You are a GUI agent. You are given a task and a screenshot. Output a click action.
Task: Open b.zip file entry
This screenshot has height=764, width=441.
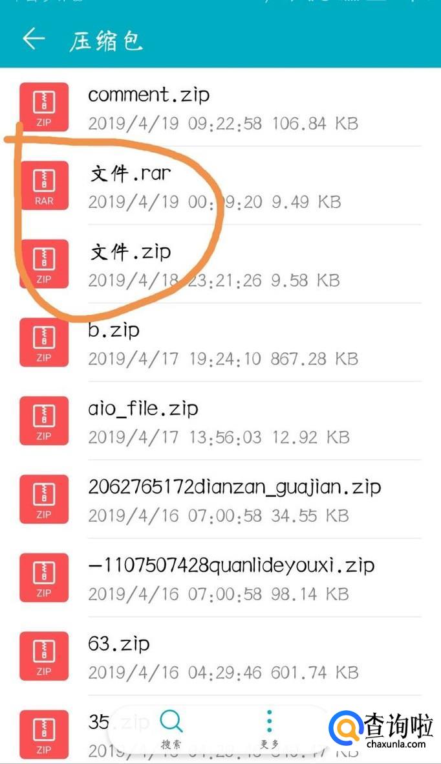[x=220, y=343]
